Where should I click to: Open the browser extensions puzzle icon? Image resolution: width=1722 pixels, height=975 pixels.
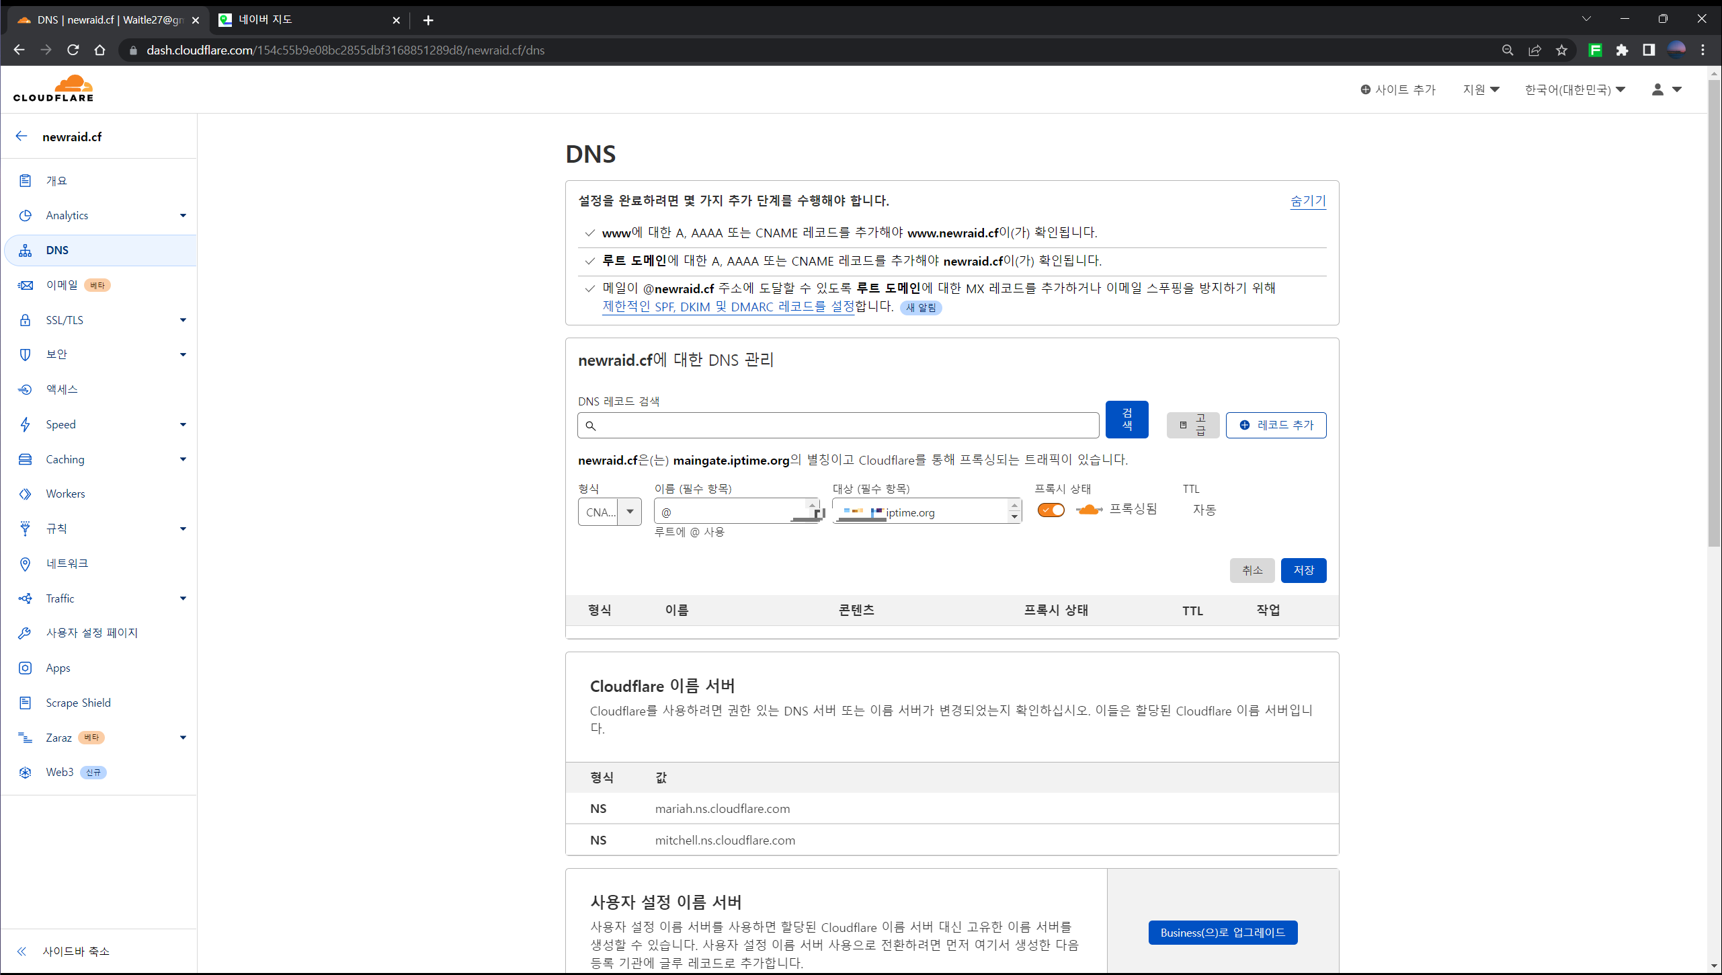(1622, 50)
